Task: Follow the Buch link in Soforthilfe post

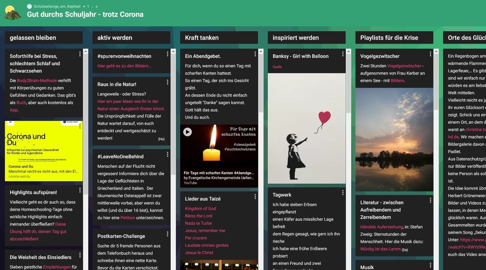Action: click(x=21, y=103)
